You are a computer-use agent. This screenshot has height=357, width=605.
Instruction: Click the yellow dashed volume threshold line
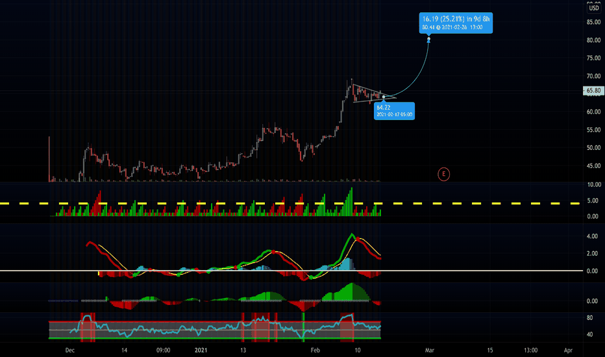click(x=290, y=203)
